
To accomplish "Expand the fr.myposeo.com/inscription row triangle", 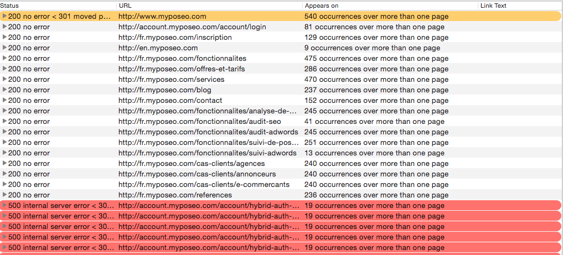I will click(4, 37).
